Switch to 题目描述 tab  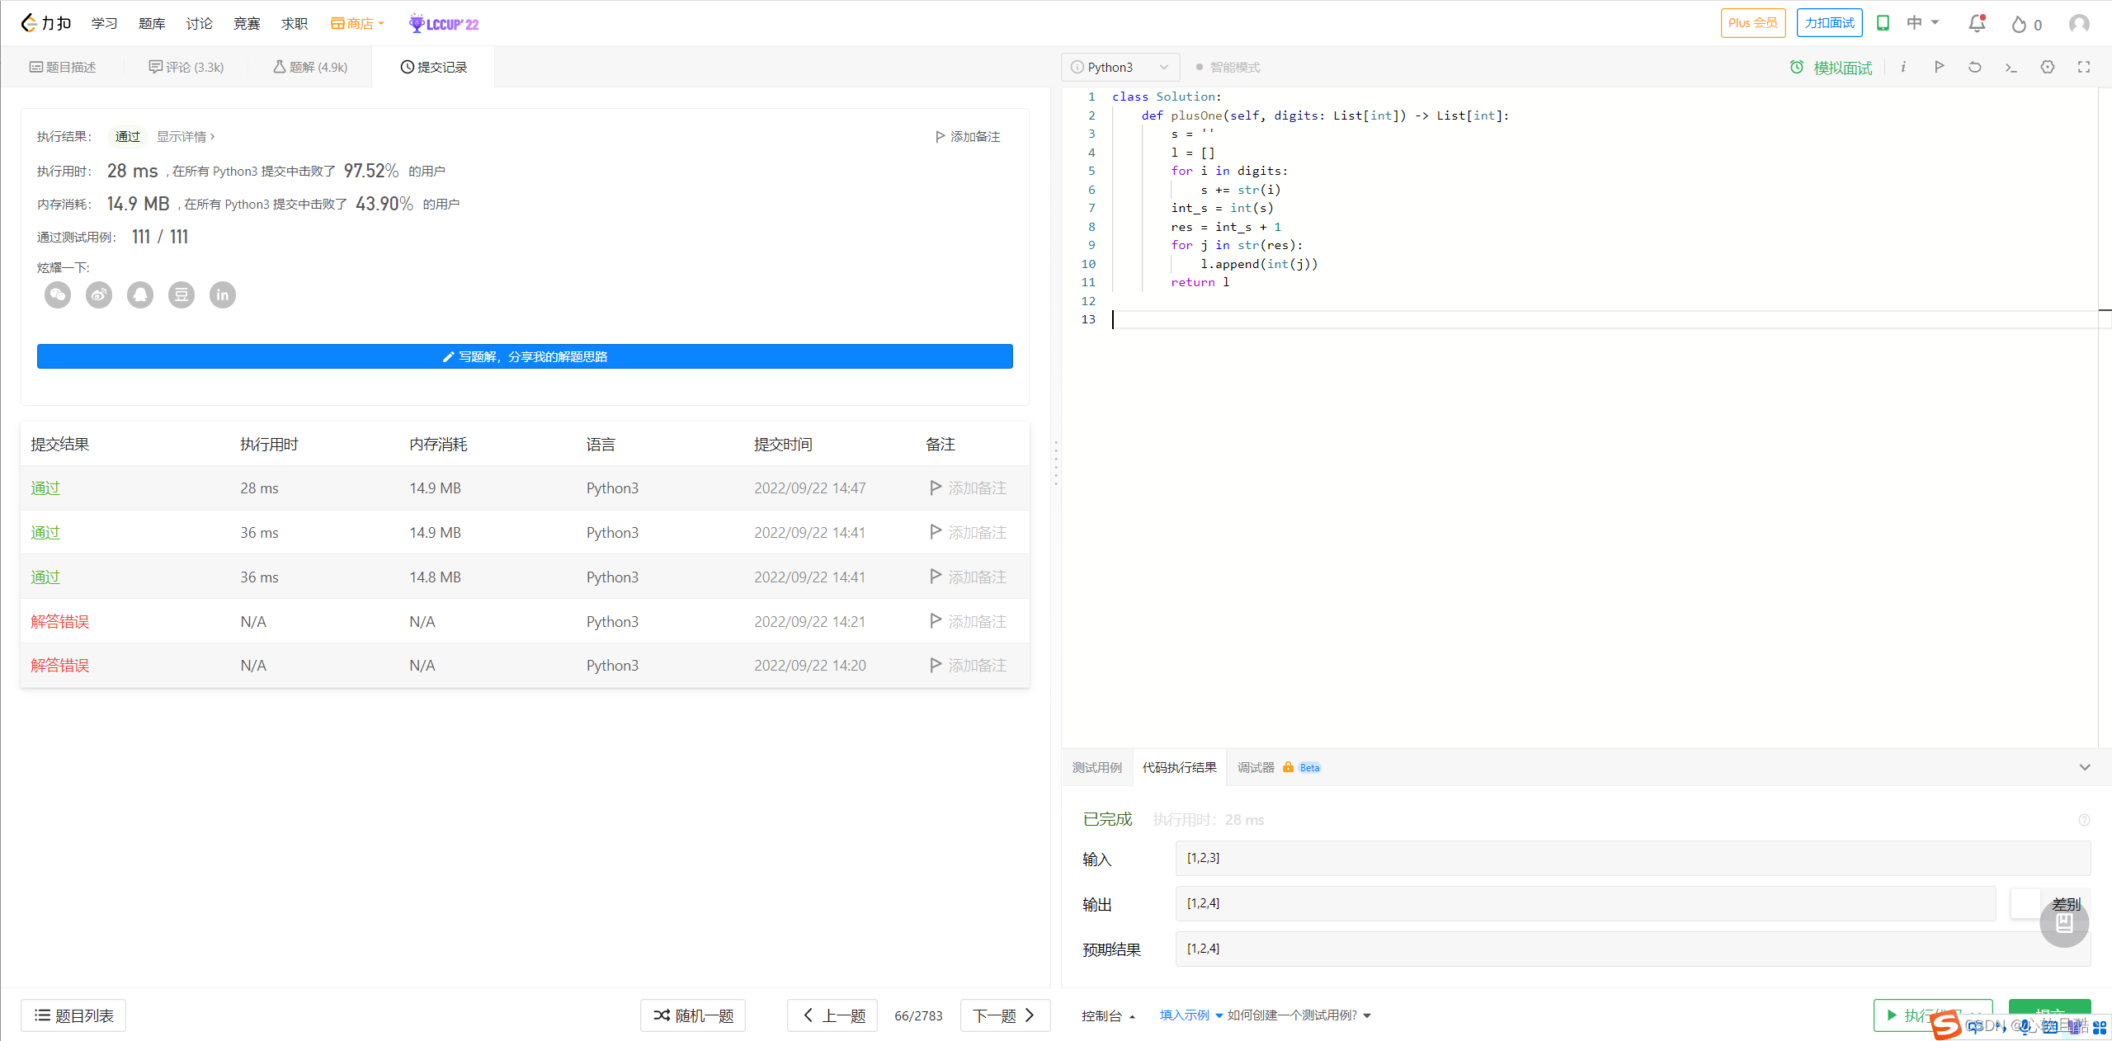(x=63, y=67)
